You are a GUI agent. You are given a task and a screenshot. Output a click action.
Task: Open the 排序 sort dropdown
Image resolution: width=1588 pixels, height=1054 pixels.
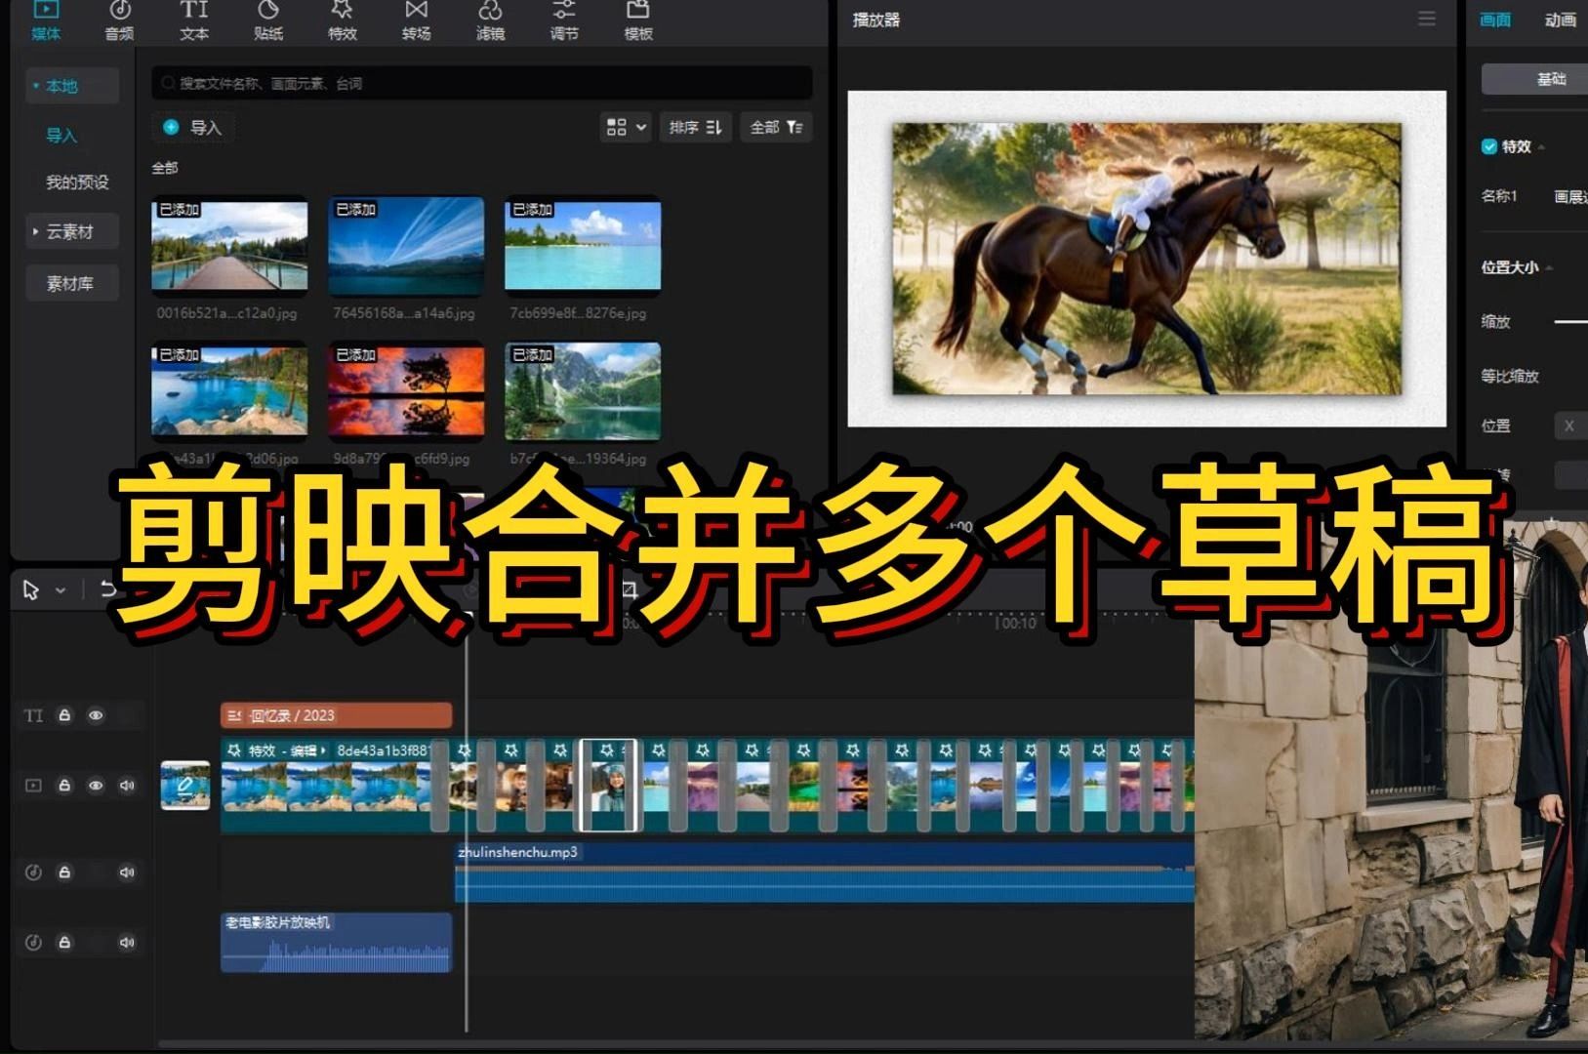click(x=695, y=127)
